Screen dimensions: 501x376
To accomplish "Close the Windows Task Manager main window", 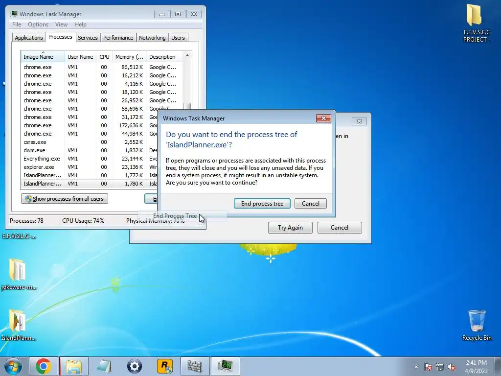I will [x=194, y=14].
